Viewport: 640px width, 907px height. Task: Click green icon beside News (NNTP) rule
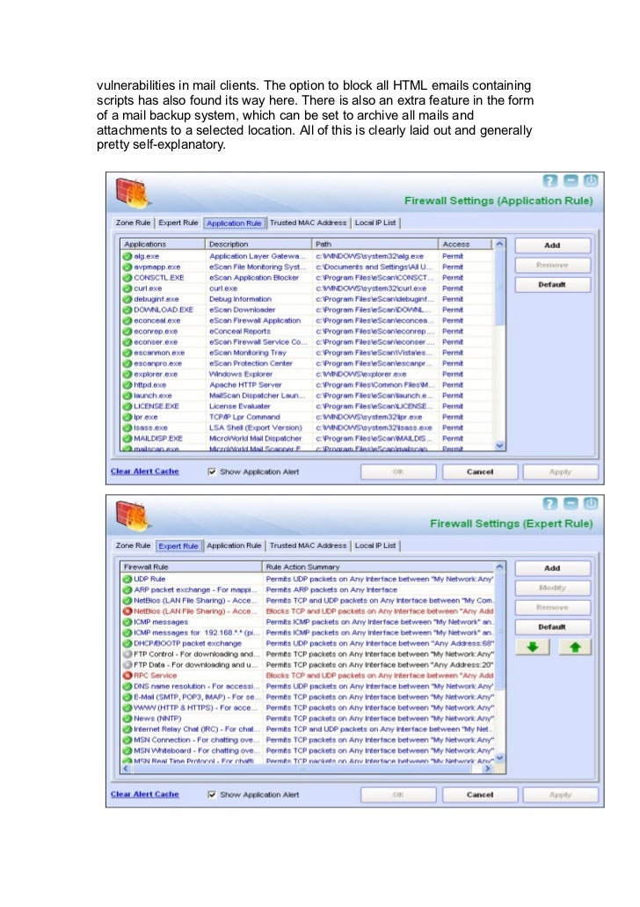(127, 718)
